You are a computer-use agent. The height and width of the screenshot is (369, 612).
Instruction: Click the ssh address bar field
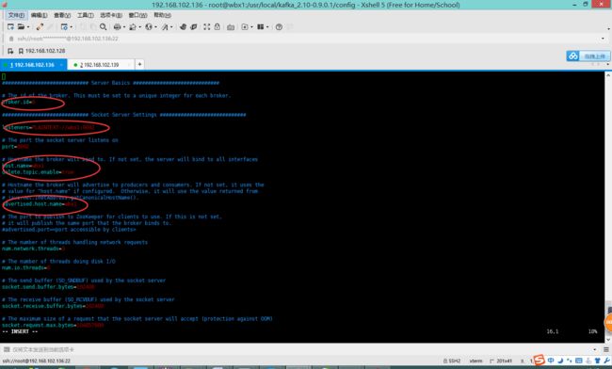point(304,39)
